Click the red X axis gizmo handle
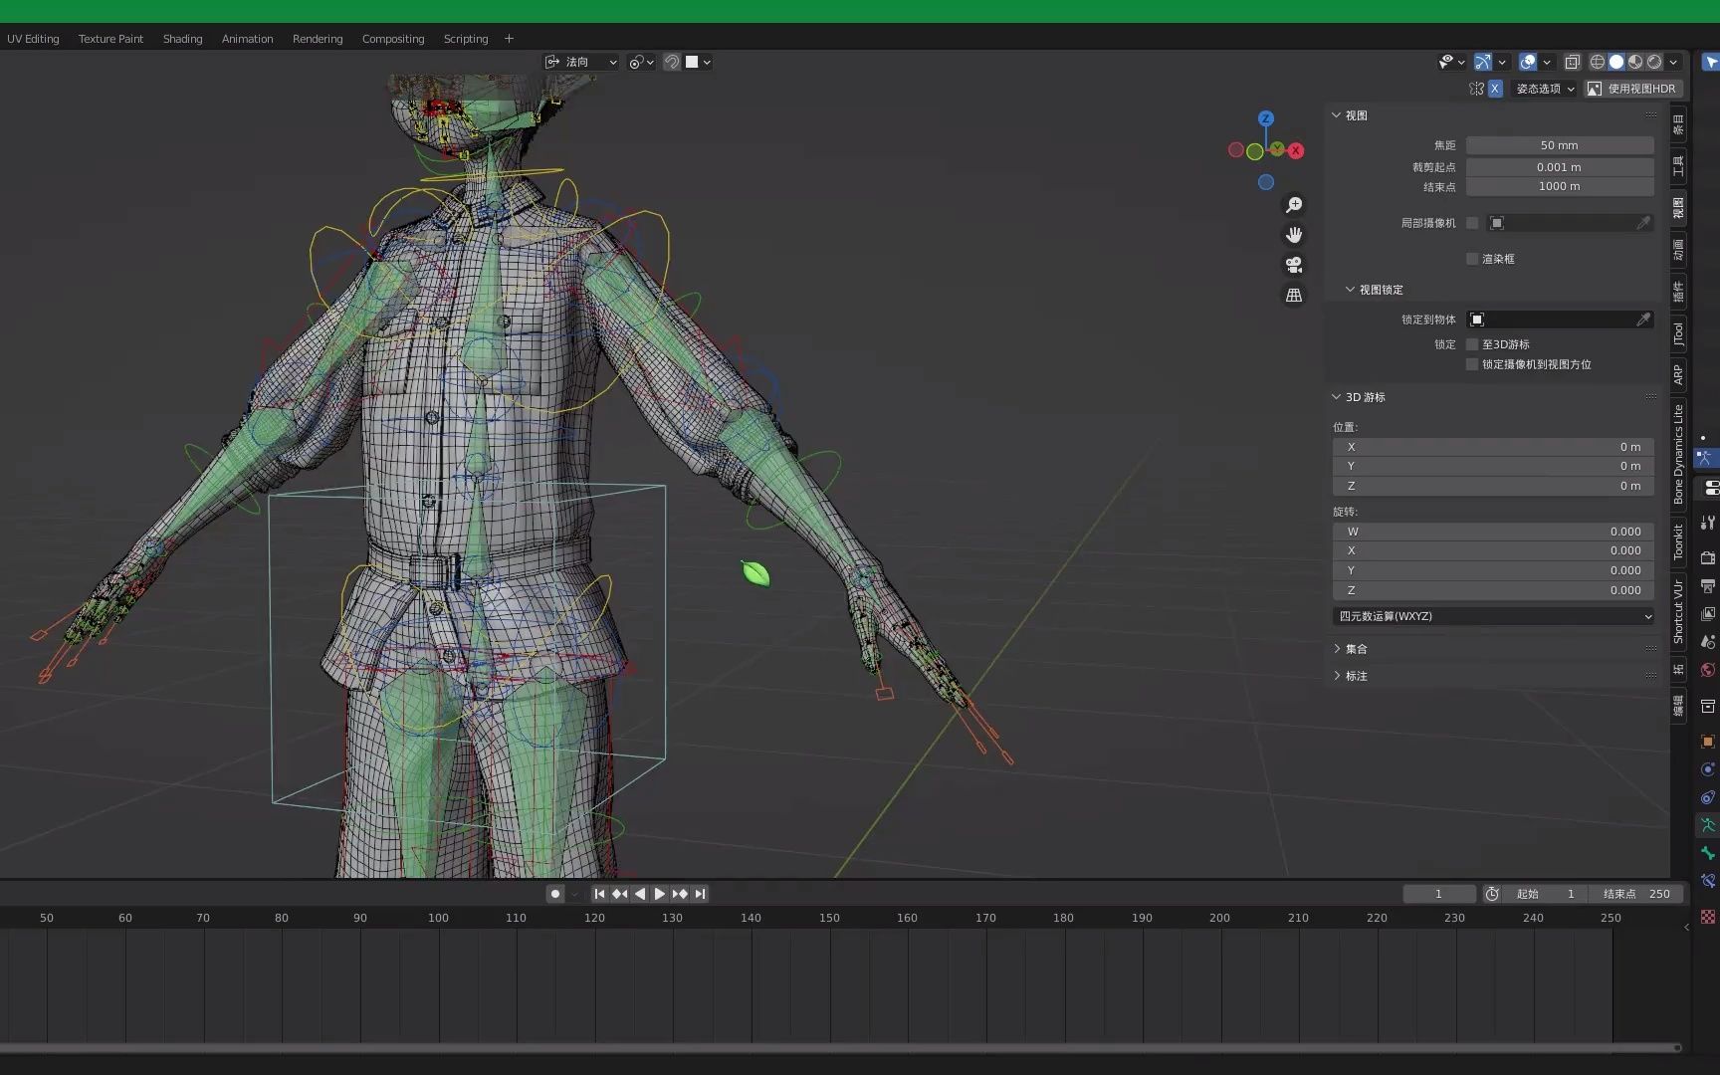The height and width of the screenshot is (1075, 1720). 1296,151
